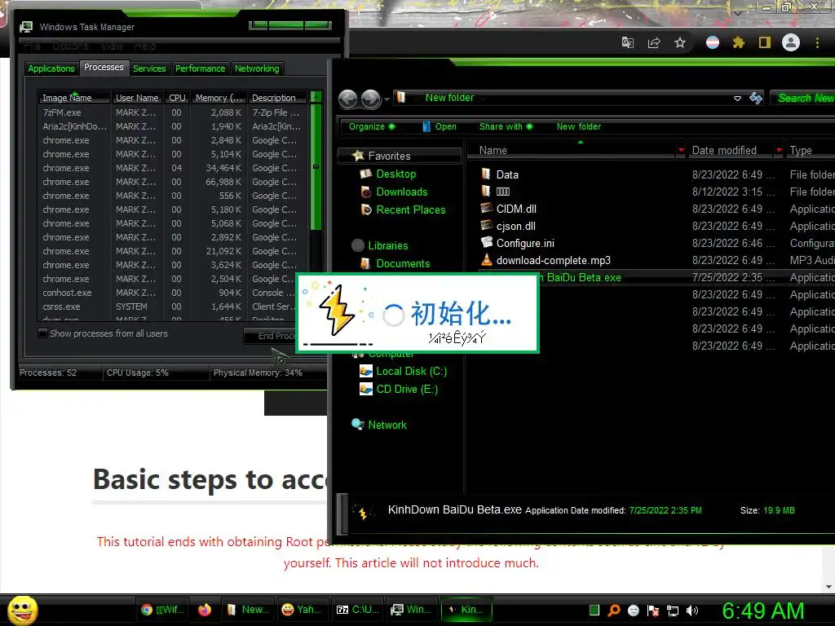Sort files by the Name column header
Screen dimensions: 835x626
click(x=572, y=151)
